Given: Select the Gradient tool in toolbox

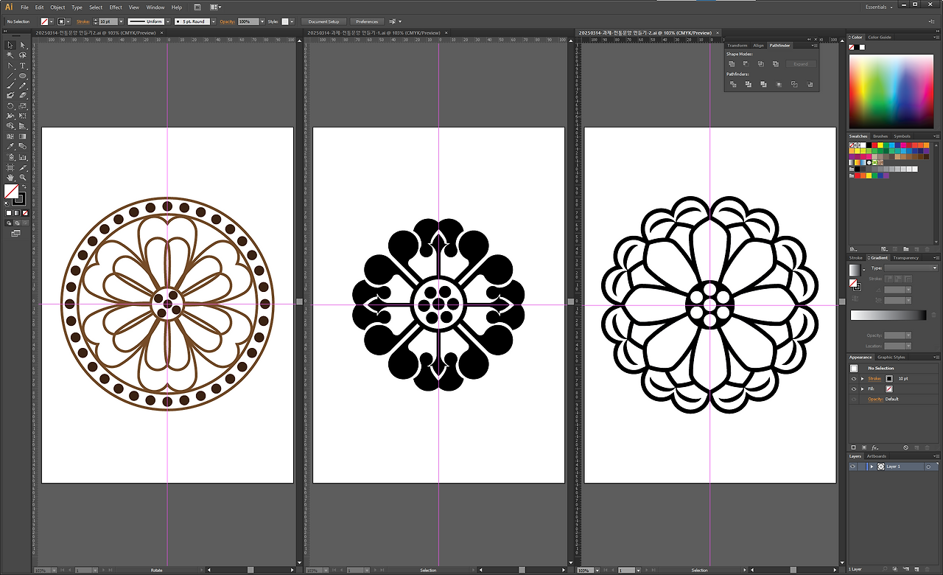Looking at the screenshot, I should 23,136.
